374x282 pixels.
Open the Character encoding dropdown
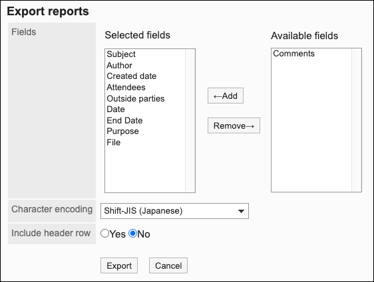coord(174,211)
